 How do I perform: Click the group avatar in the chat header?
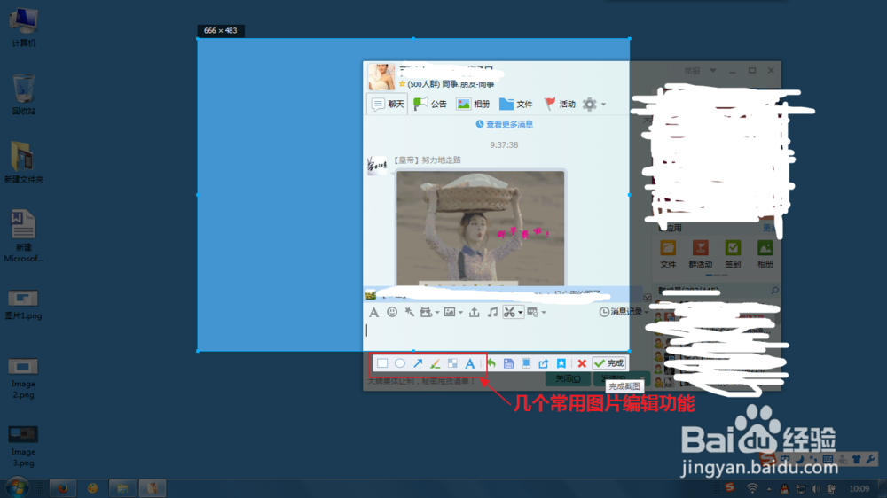381,77
